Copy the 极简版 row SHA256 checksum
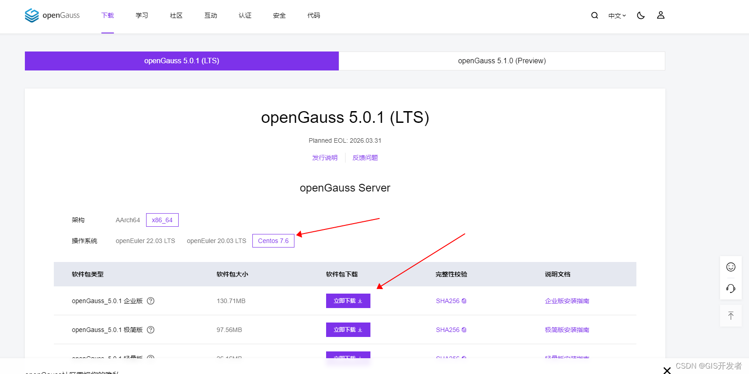The width and height of the screenshot is (749, 374). click(464, 330)
